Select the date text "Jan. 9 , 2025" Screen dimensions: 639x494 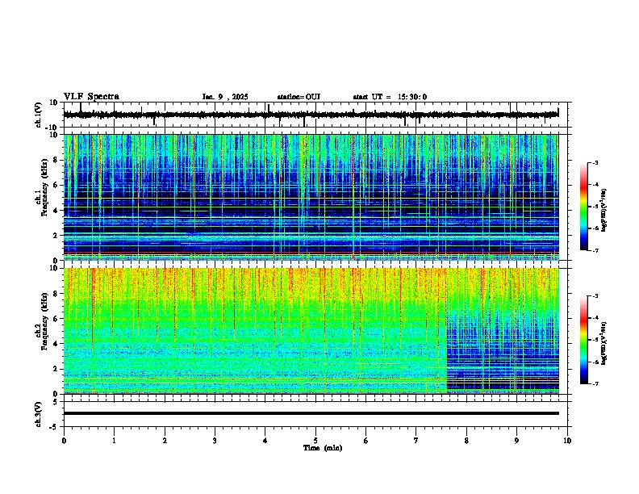225,97
